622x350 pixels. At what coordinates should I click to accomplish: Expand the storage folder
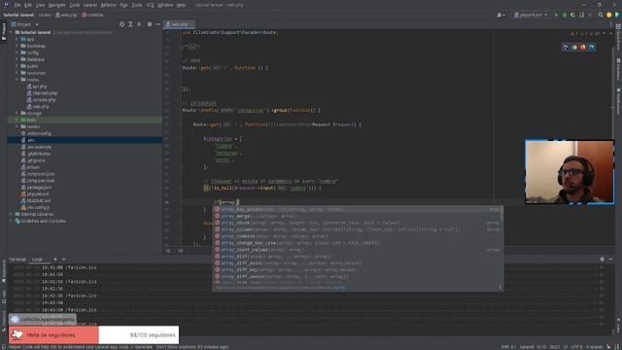pos(17,113)
